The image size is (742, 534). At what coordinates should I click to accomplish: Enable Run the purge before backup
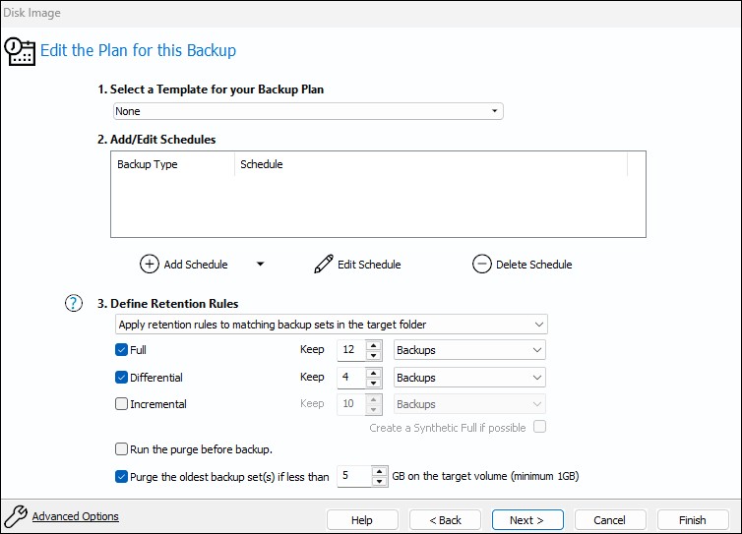click(122, 448)
